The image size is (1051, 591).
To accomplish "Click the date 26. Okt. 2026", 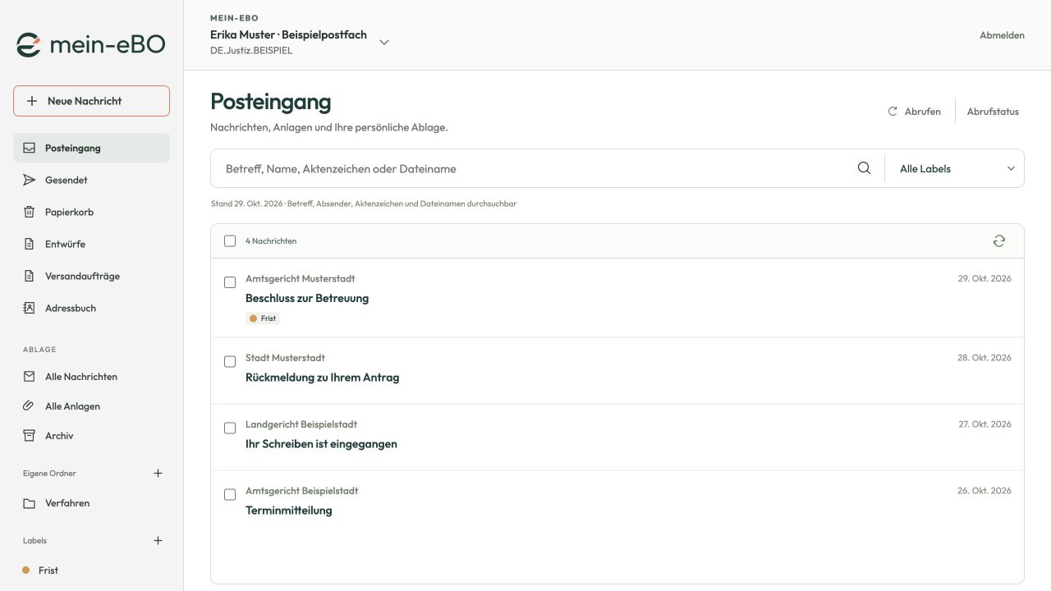I will [x=984, y=491].
